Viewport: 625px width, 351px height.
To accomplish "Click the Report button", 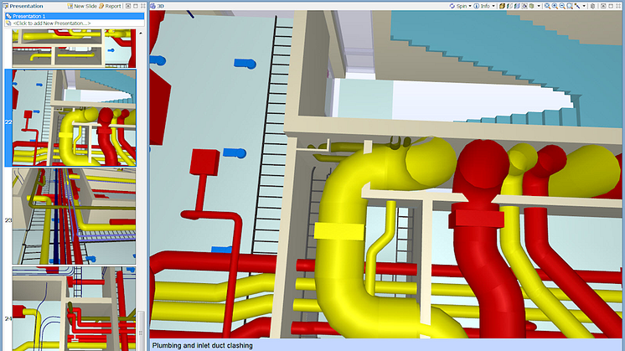I will [x=110, y=6].
